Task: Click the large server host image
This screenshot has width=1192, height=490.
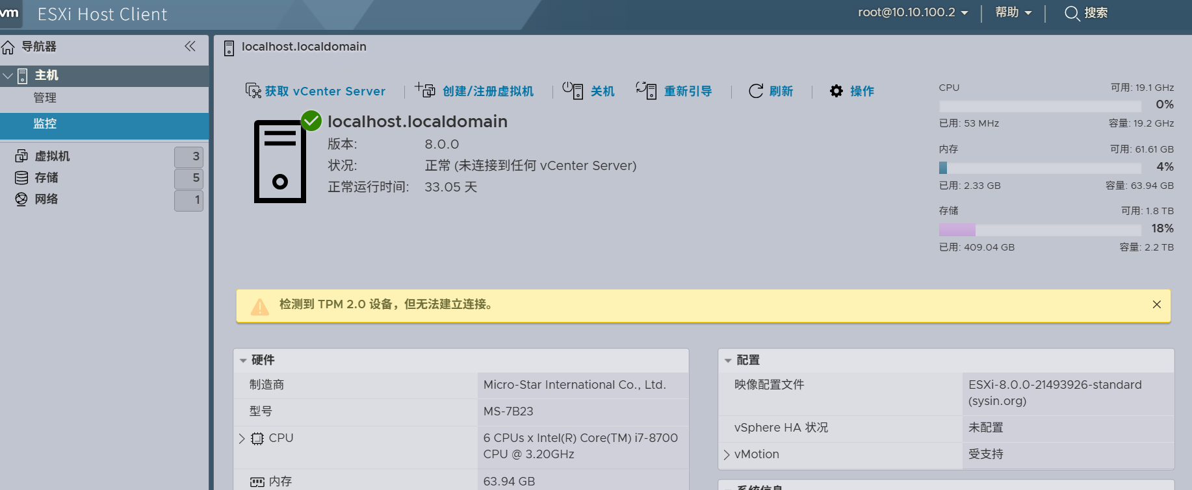Action: click(x=280, y=162)
